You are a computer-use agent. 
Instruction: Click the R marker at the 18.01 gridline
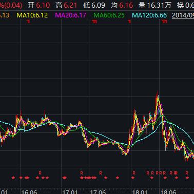pyautogui.click(x=134, y=173)
